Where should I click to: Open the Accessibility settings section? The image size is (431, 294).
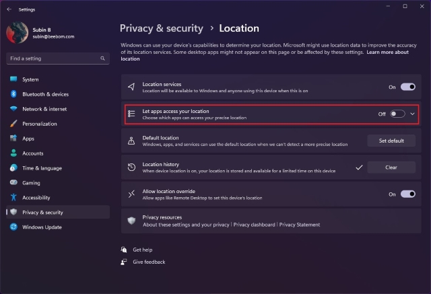(x=36, y=198)
